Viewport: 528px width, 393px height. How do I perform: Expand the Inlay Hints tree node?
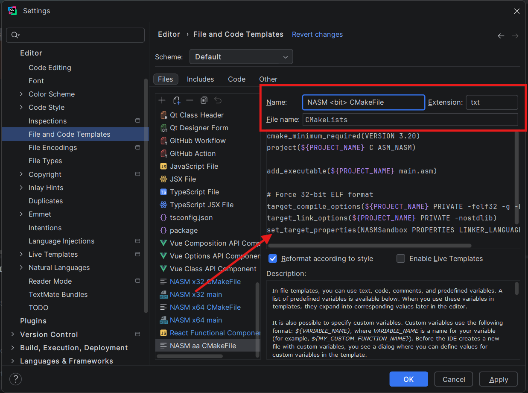tap(21, 188)
